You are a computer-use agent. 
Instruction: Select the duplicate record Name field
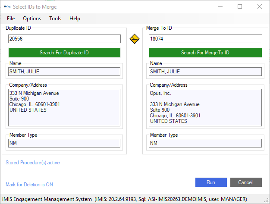click(x=64, y=72)
